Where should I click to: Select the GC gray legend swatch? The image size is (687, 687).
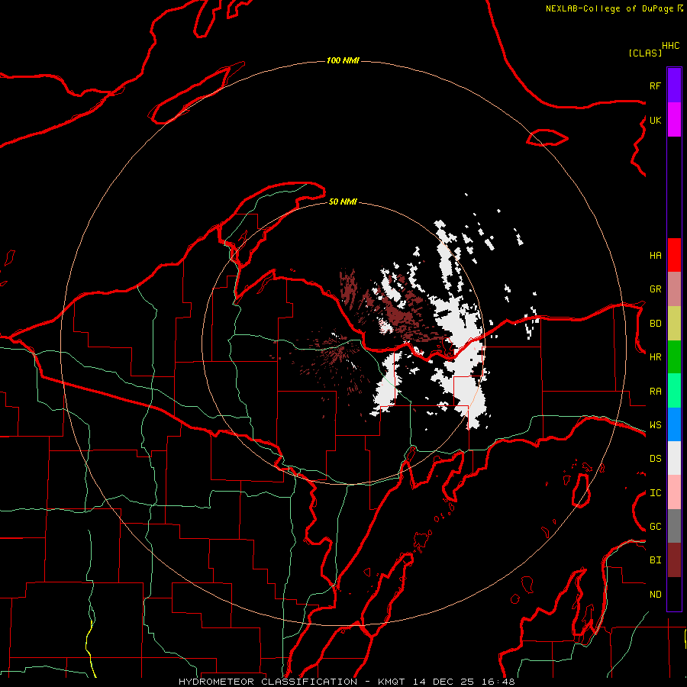[674, 526]
